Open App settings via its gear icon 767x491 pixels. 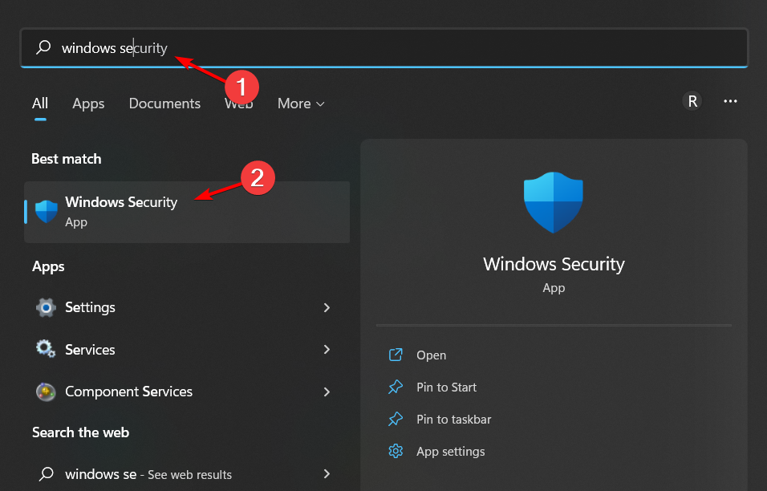[395, 451]
